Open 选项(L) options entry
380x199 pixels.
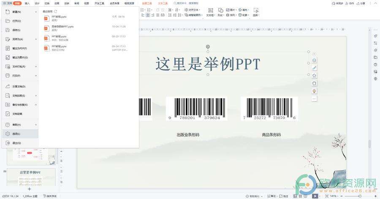[x=20, y=134]
